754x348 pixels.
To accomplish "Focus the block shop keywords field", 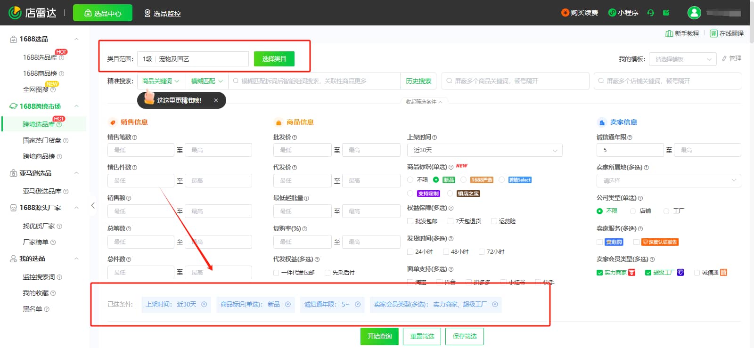I will (667, 81).
